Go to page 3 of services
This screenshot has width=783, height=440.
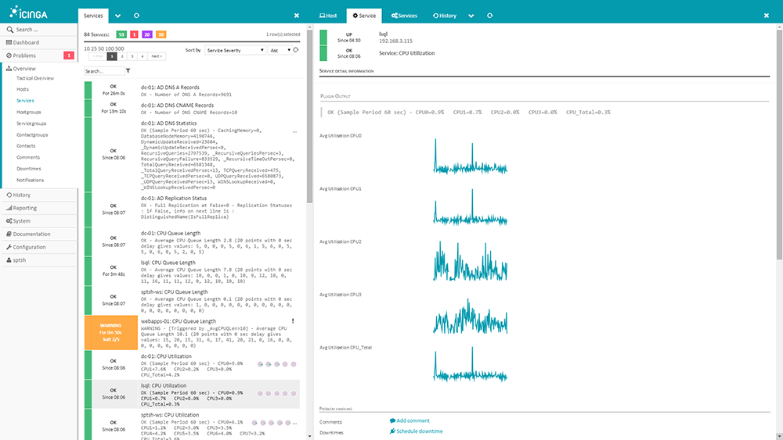click(x=132, y=56)
